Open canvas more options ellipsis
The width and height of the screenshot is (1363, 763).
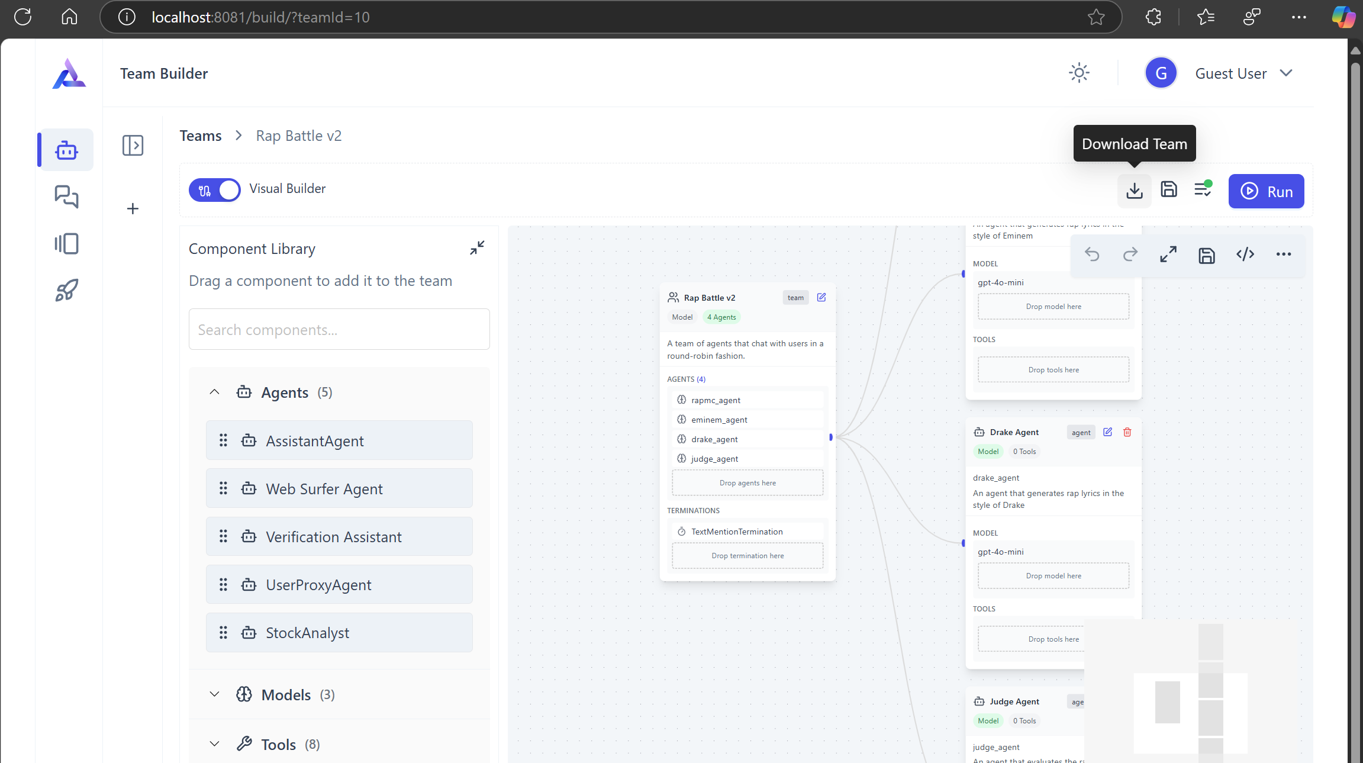pyautogui.click(x=1284, y=254)
